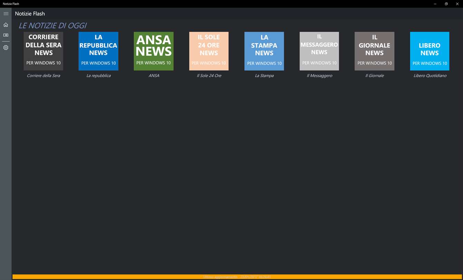The image size is (463, 280).
Task: Click the 'La repubblica' caption
Action: pos(98,76)
